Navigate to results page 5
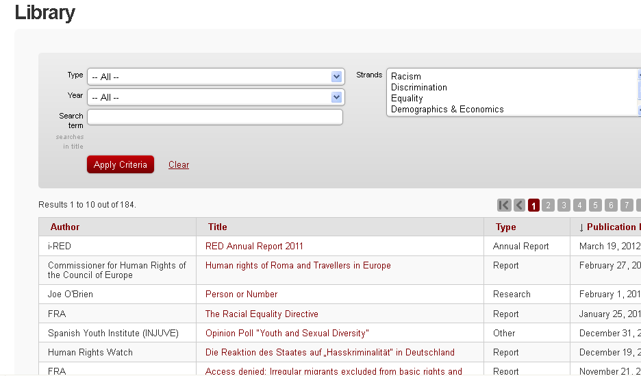 [595, 205]
